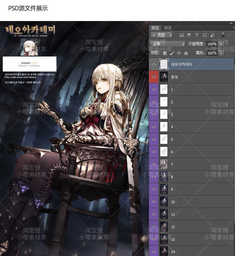Image resolution: width=235 pixels, height=256 pixels.
Task: Filter layers by adjustment layer icon
Action: tap(189, 35)
